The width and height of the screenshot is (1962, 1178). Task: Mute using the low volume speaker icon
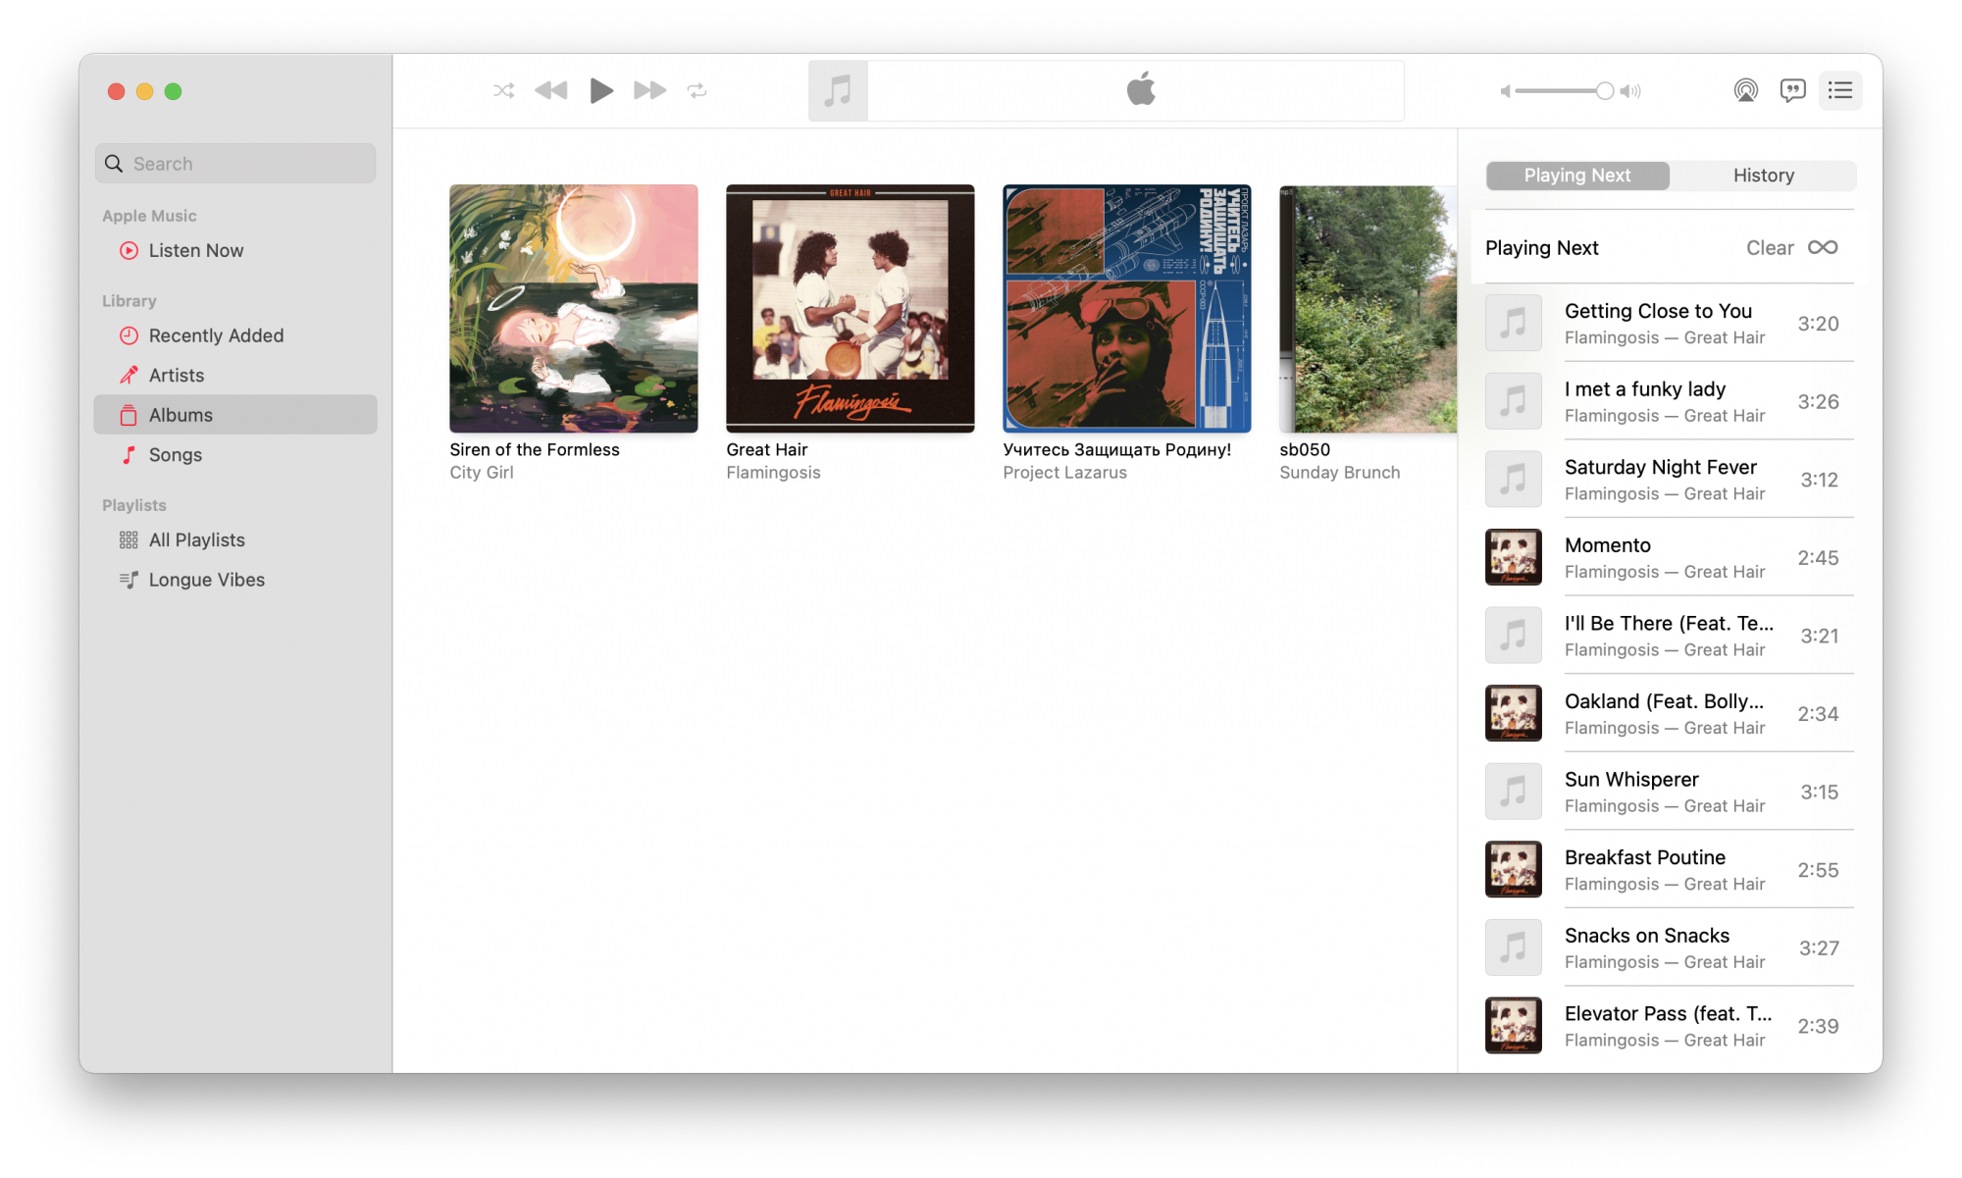tap(1505, 91)
